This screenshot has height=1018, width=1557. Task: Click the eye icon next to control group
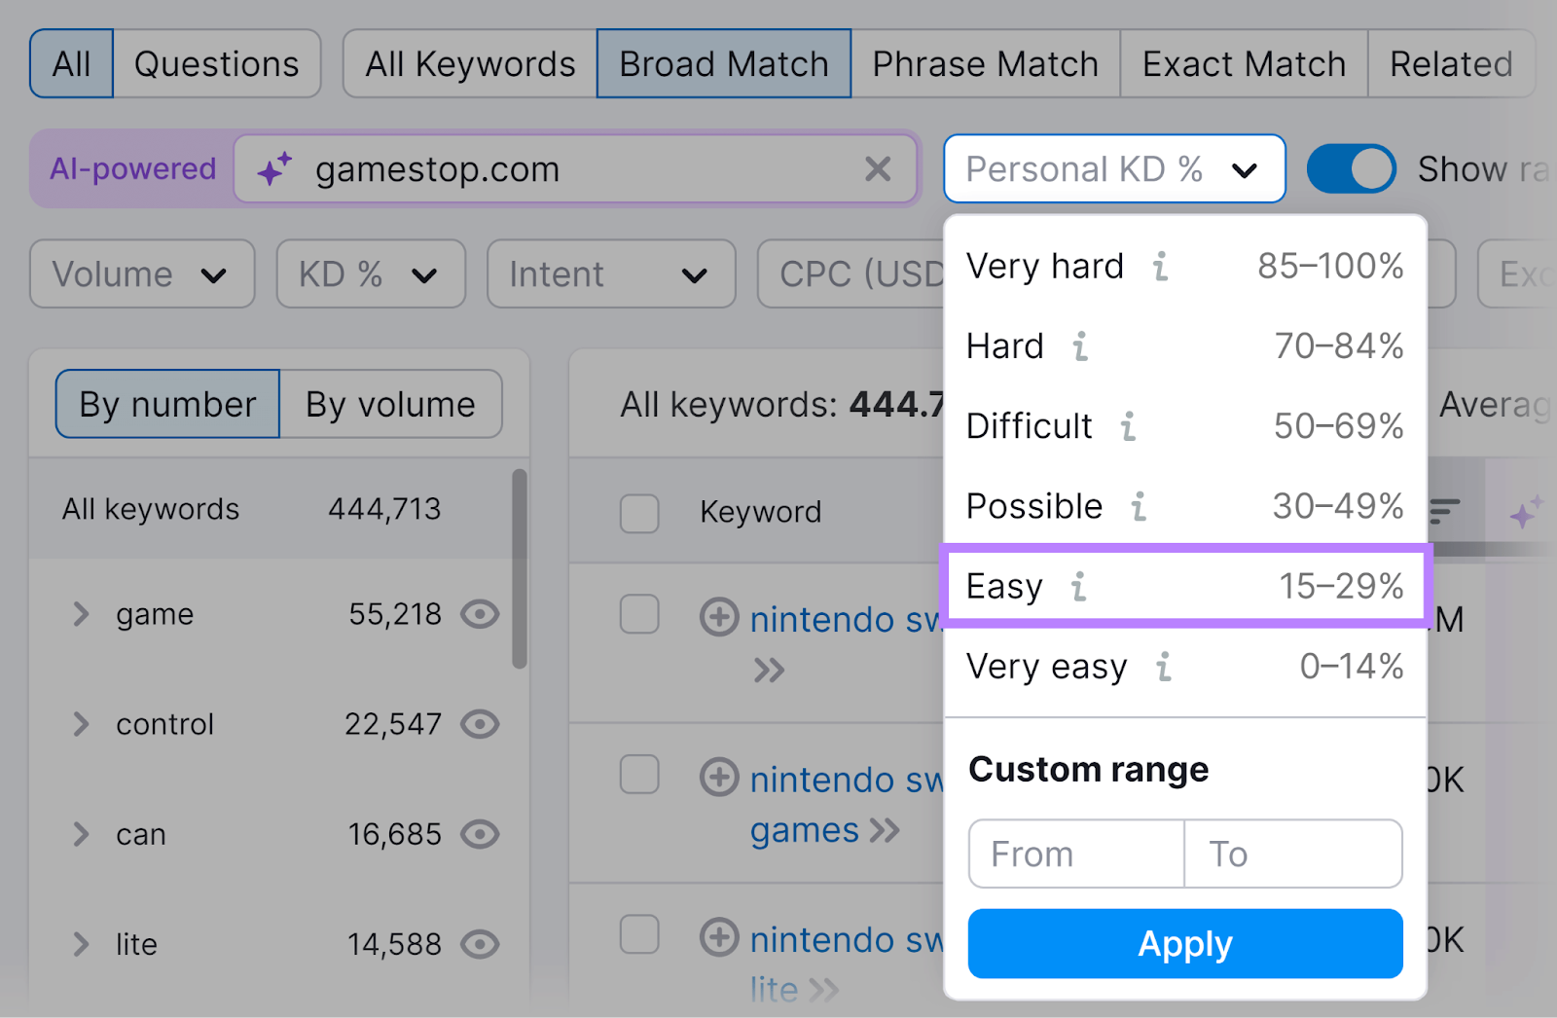(480, 724)
